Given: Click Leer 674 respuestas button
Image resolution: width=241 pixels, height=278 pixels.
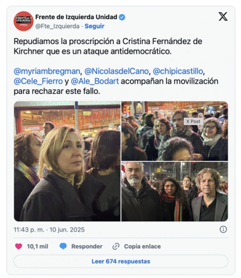Looking at the screenshot, I should 121,261.
